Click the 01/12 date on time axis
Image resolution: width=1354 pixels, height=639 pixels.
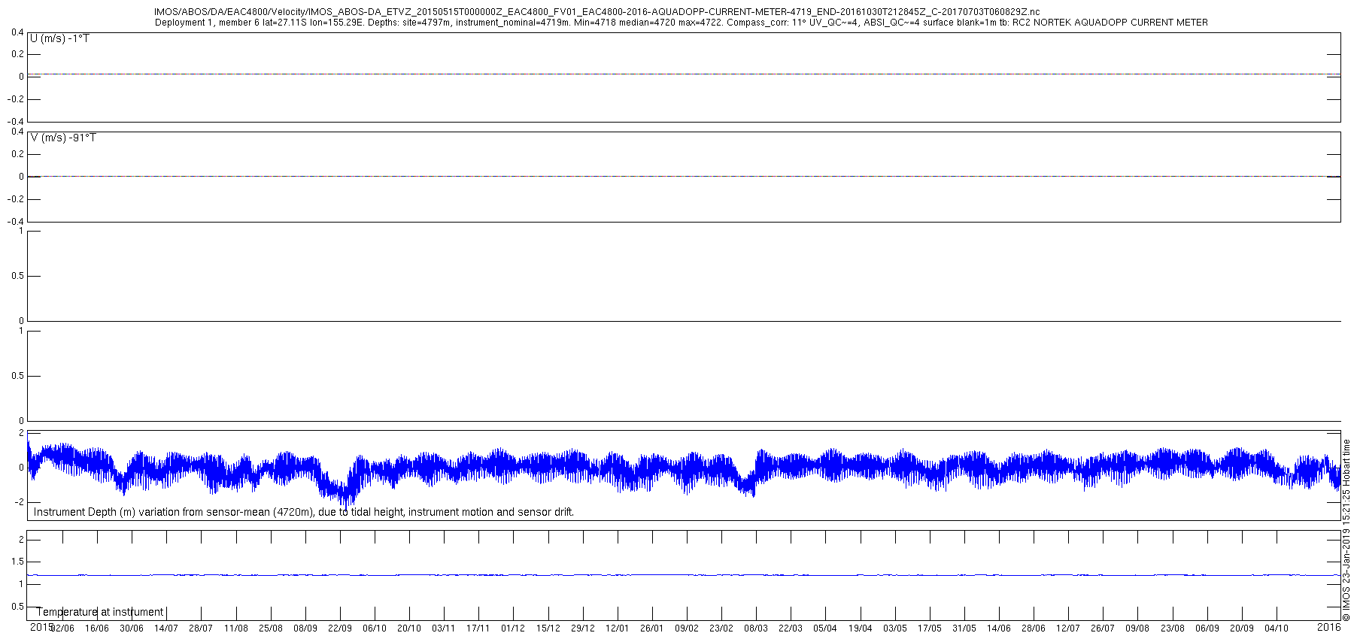coord(513,628)
